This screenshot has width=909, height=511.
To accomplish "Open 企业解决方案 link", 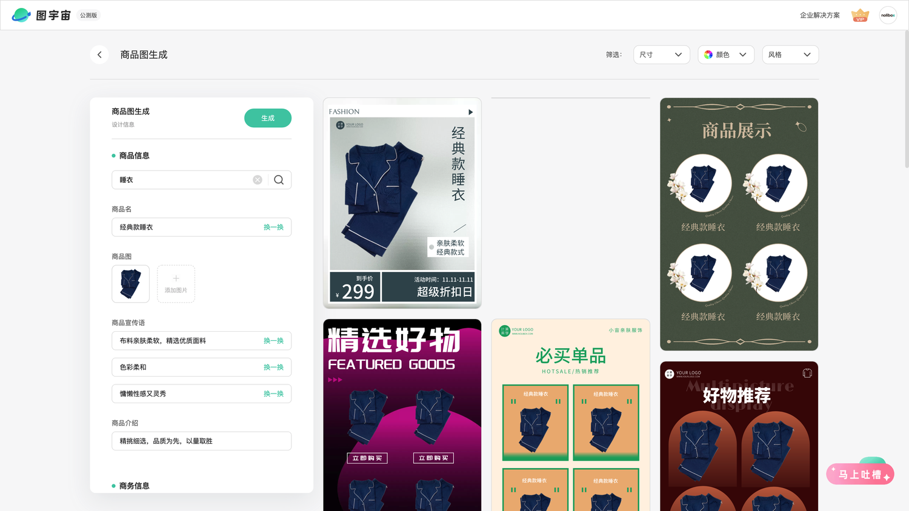I will (x=819, y=15).
